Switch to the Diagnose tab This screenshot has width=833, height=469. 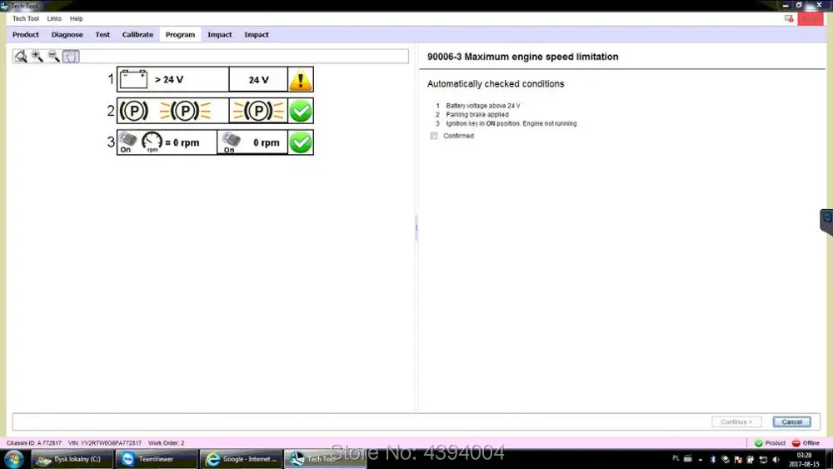click(x=67, y=34)
